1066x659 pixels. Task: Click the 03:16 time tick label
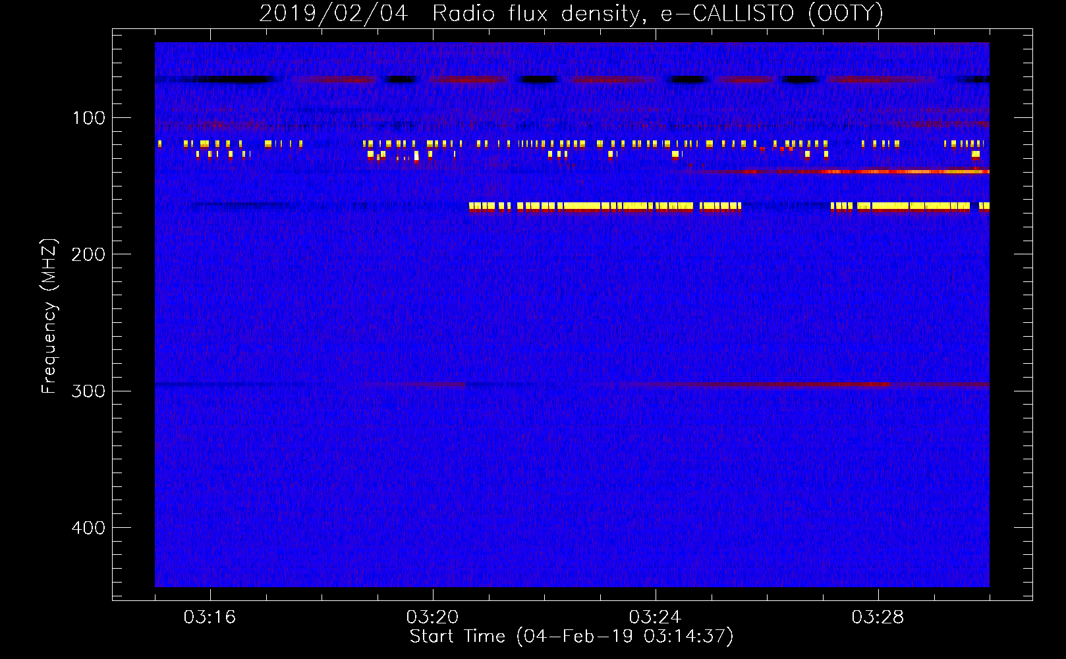[210, 617]
